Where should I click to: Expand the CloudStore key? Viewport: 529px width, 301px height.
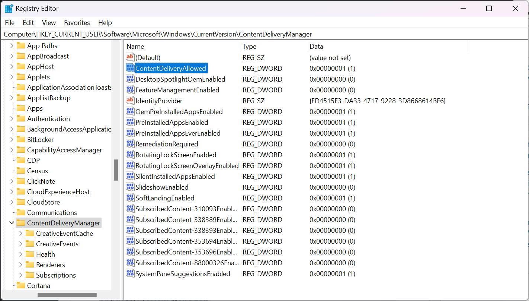(12, 202)
